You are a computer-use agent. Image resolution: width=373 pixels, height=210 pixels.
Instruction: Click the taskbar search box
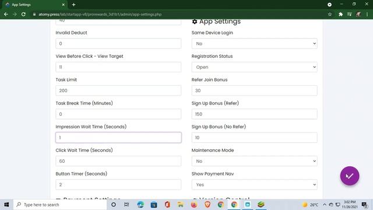[60, 205]
